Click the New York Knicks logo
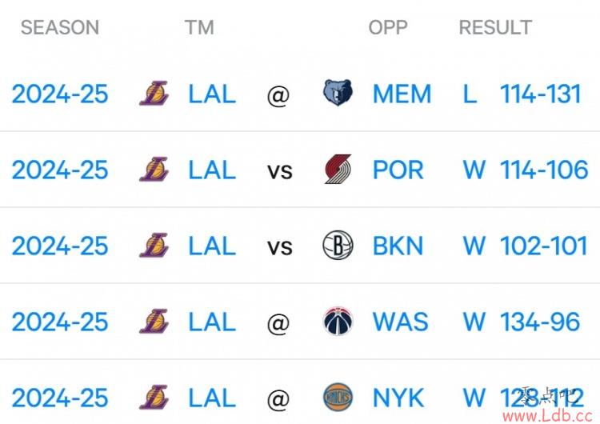Screen dimensions: 600x424 click(x=338, y=397)
